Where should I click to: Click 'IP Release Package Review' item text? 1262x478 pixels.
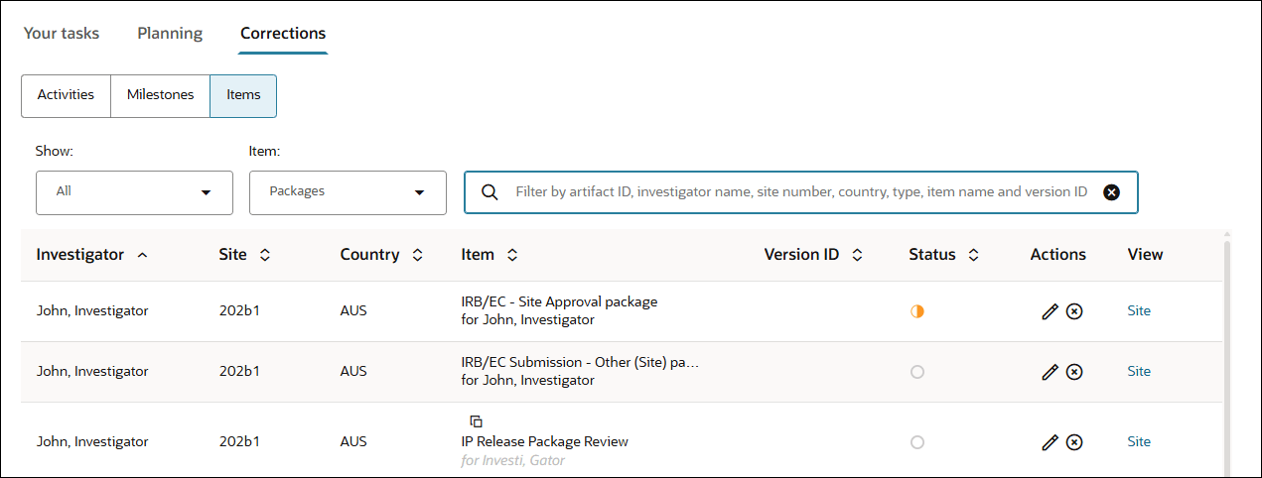coord(545,442)
